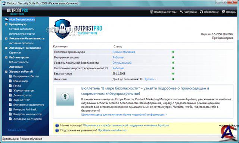Click the Проверка системы icon
This screenshot has width=239, height=143.
pyautogui.click(x=151, y=12)
